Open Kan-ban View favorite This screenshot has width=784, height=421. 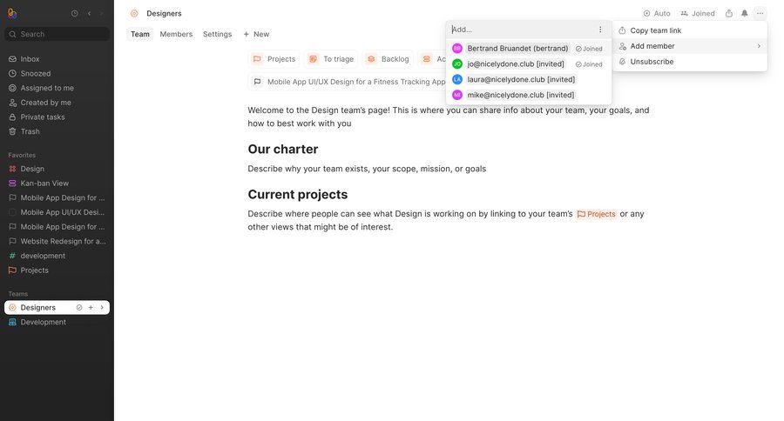click(57, 184)
